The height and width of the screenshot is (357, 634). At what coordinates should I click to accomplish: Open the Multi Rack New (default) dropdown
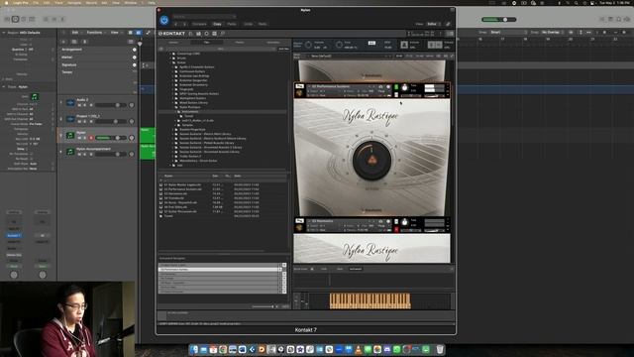348,56
